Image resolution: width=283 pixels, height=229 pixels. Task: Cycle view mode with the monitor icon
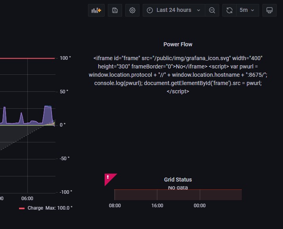[270, 10]
